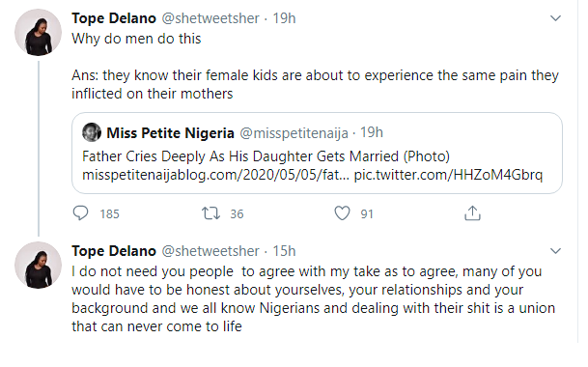
Task: Open Tope Delano's avatar on first tweet
Action: pyautogui.click(x=38, y=32)
